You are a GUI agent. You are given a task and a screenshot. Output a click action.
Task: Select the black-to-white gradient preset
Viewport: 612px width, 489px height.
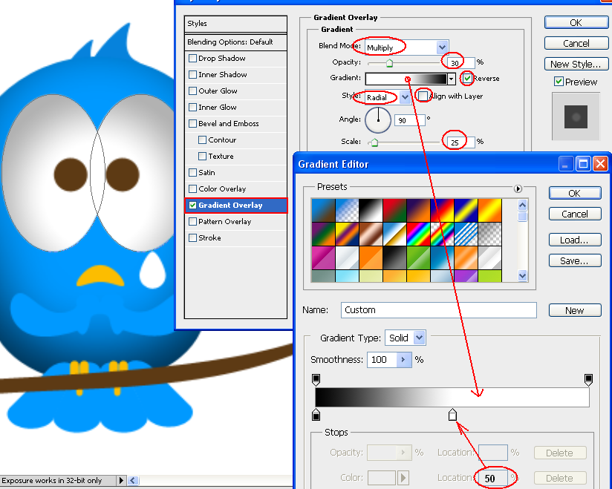(x=371, y=210)
